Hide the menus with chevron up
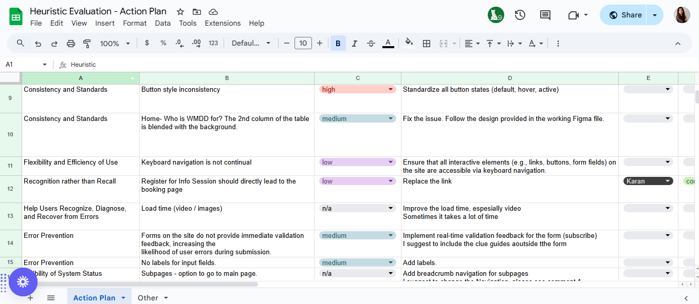Image resolution: width=699 pixels, height=304 pixels. pyautogui.click(x=677, y=44)
